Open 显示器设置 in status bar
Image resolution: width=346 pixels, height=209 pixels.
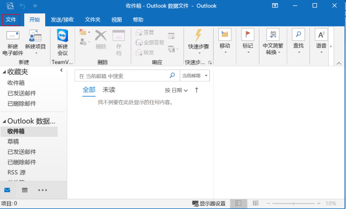[x=209, y=204]
